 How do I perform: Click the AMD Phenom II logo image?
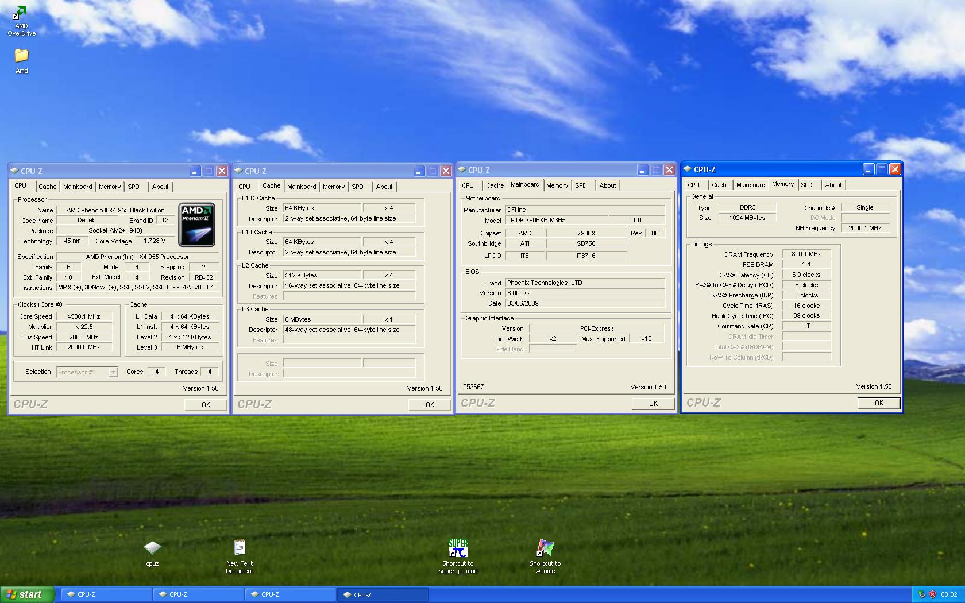tap(197, 225)
